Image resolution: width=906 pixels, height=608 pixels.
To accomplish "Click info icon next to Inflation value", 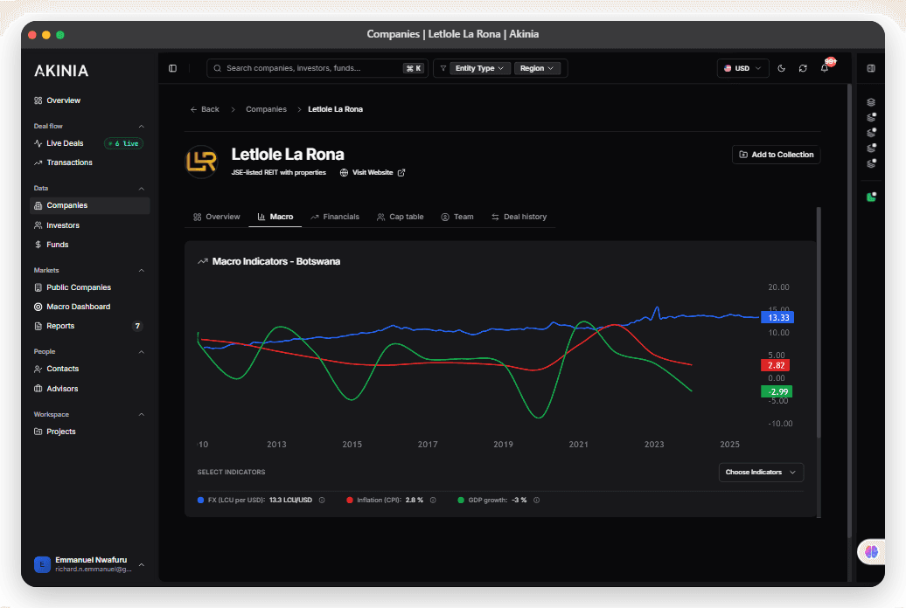I will pos(433,500).
